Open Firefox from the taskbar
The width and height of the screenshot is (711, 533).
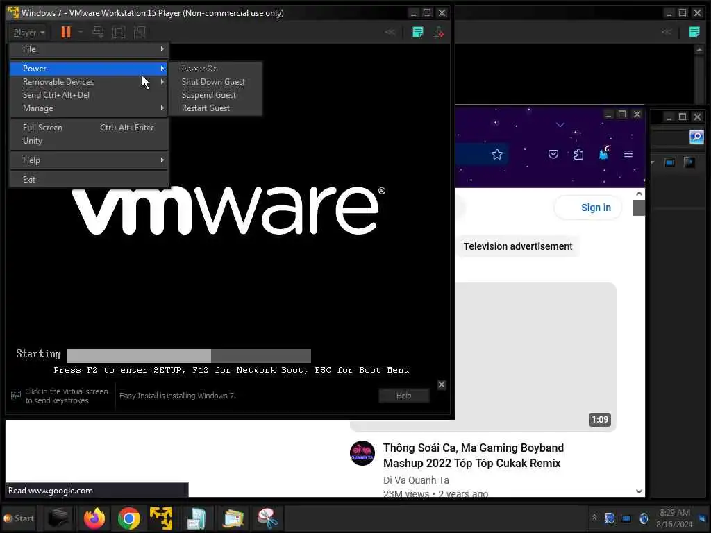(x=94, y=518)
